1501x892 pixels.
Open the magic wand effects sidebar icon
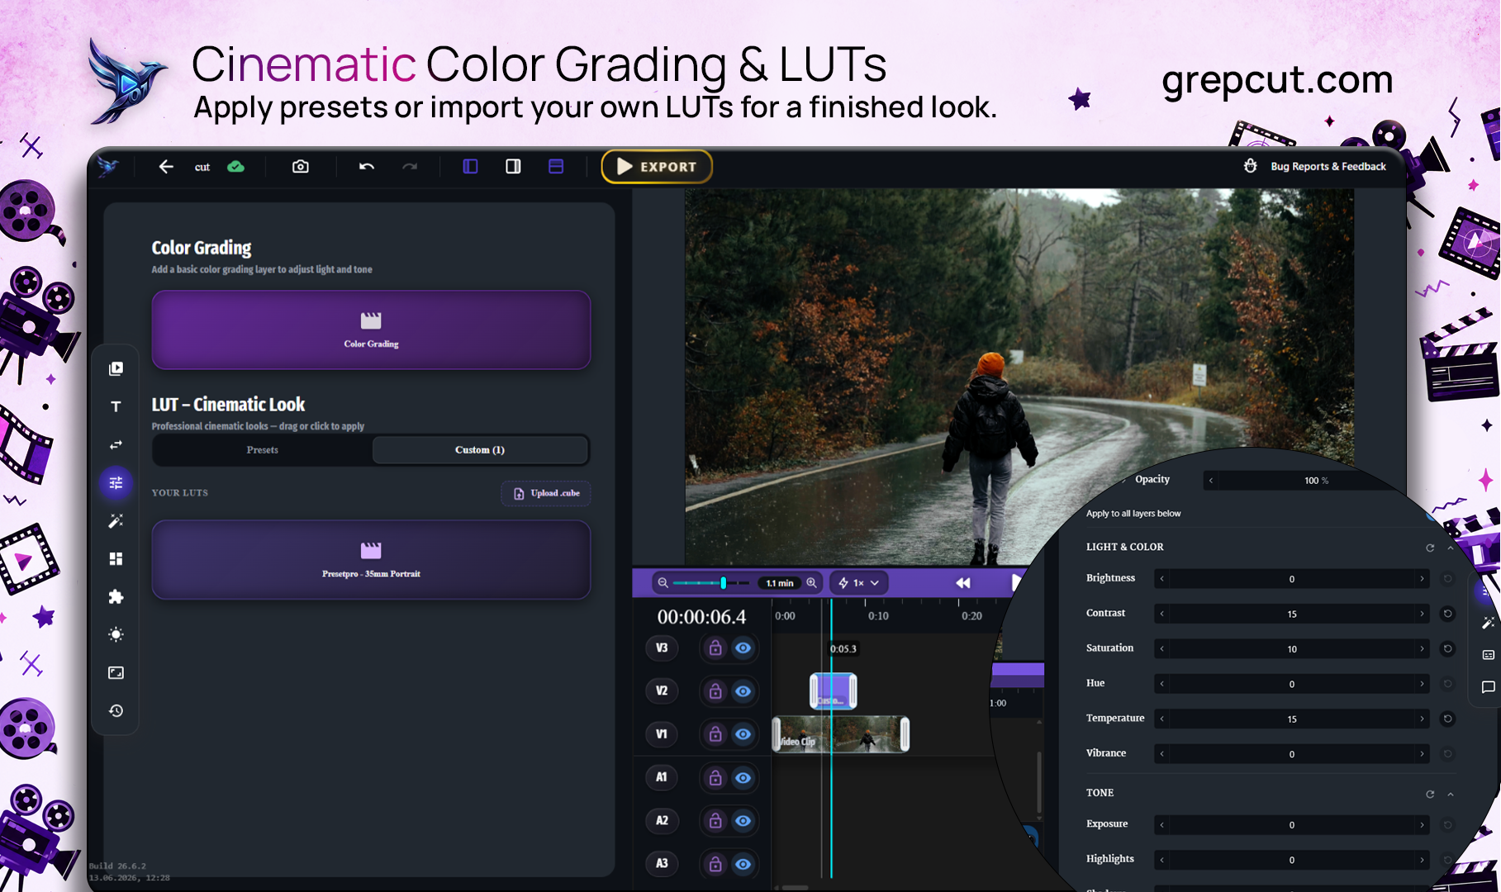[x=116, y=520]
